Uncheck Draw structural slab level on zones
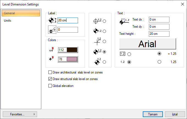This screenshot has height=119, width=187. click(50, 79)
